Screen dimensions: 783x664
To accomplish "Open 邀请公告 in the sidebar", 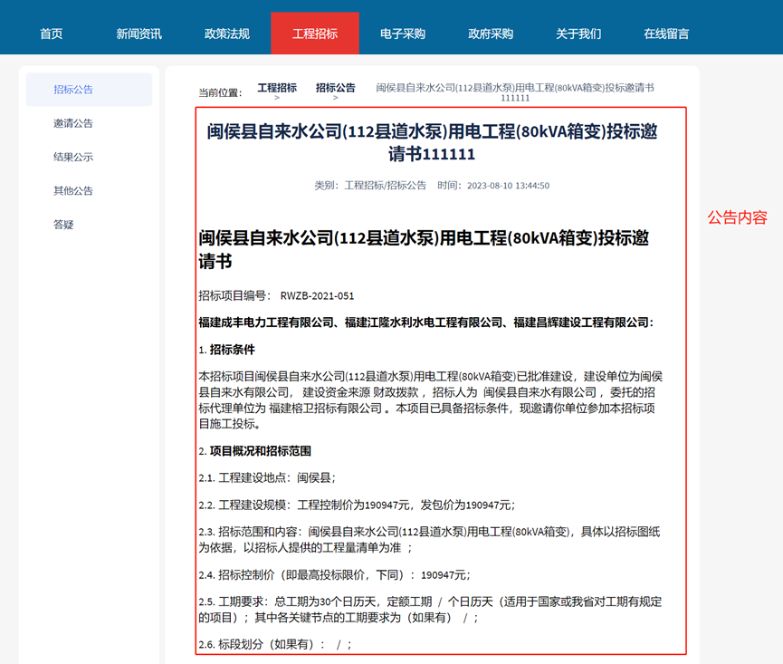I will point(73,123).
